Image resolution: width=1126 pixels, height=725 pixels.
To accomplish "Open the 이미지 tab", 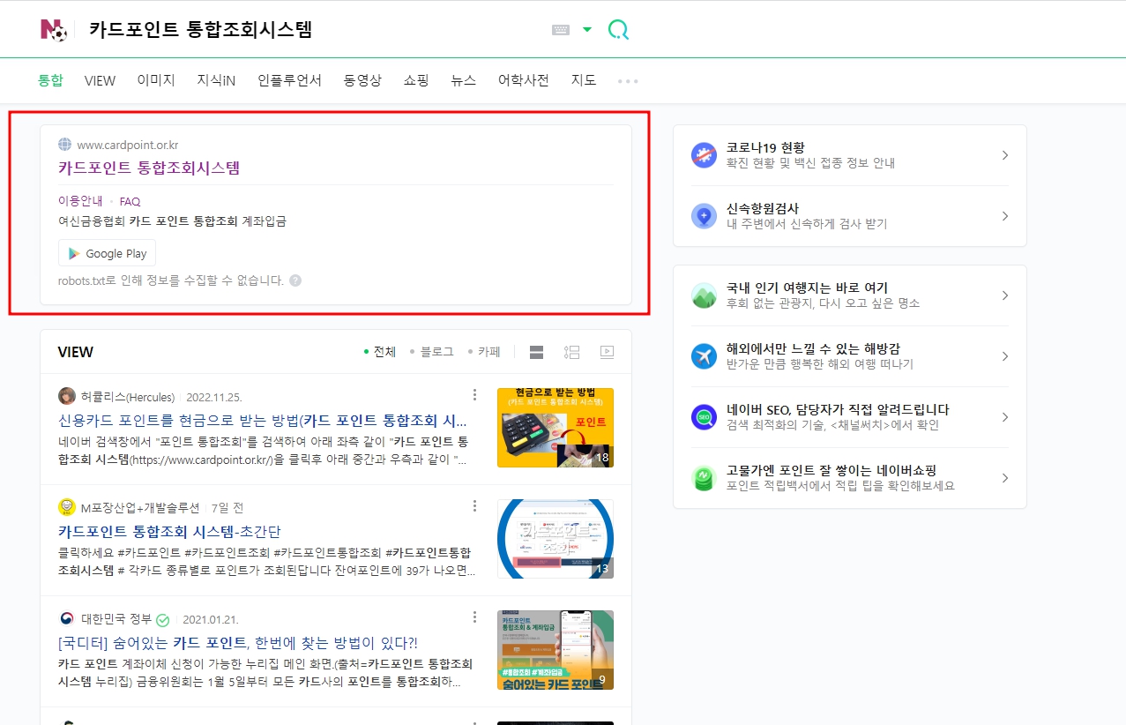I will tap(156, 80).
